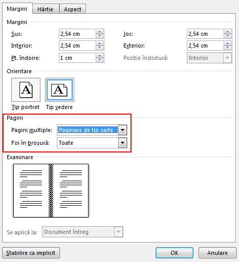The width and height of the screenshot is (239, 262).
Task: Confirm with the OK button
Action: tap(175, 253)
